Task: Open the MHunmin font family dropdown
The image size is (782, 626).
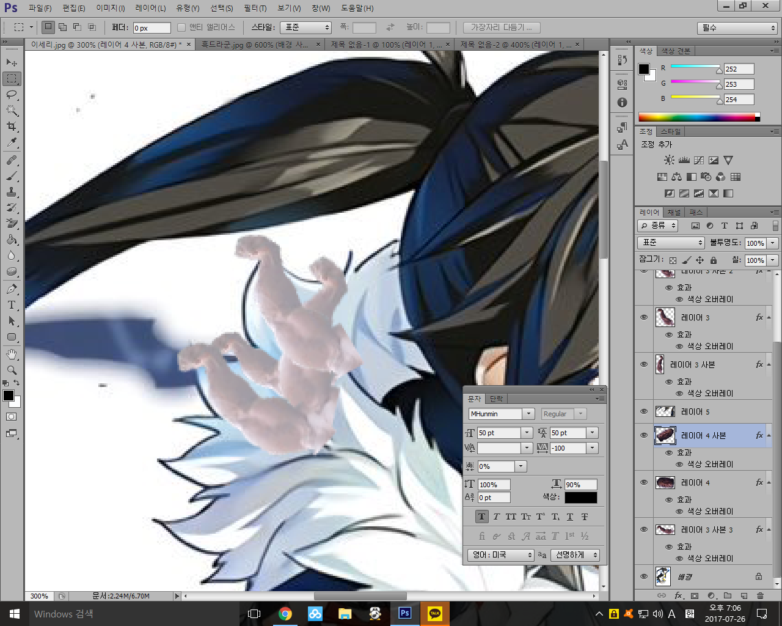Action: click(x=529, y=414)
